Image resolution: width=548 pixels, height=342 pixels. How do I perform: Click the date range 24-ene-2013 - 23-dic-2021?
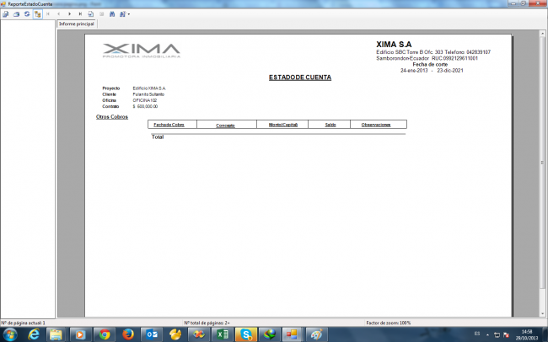(x=432, y=70)
